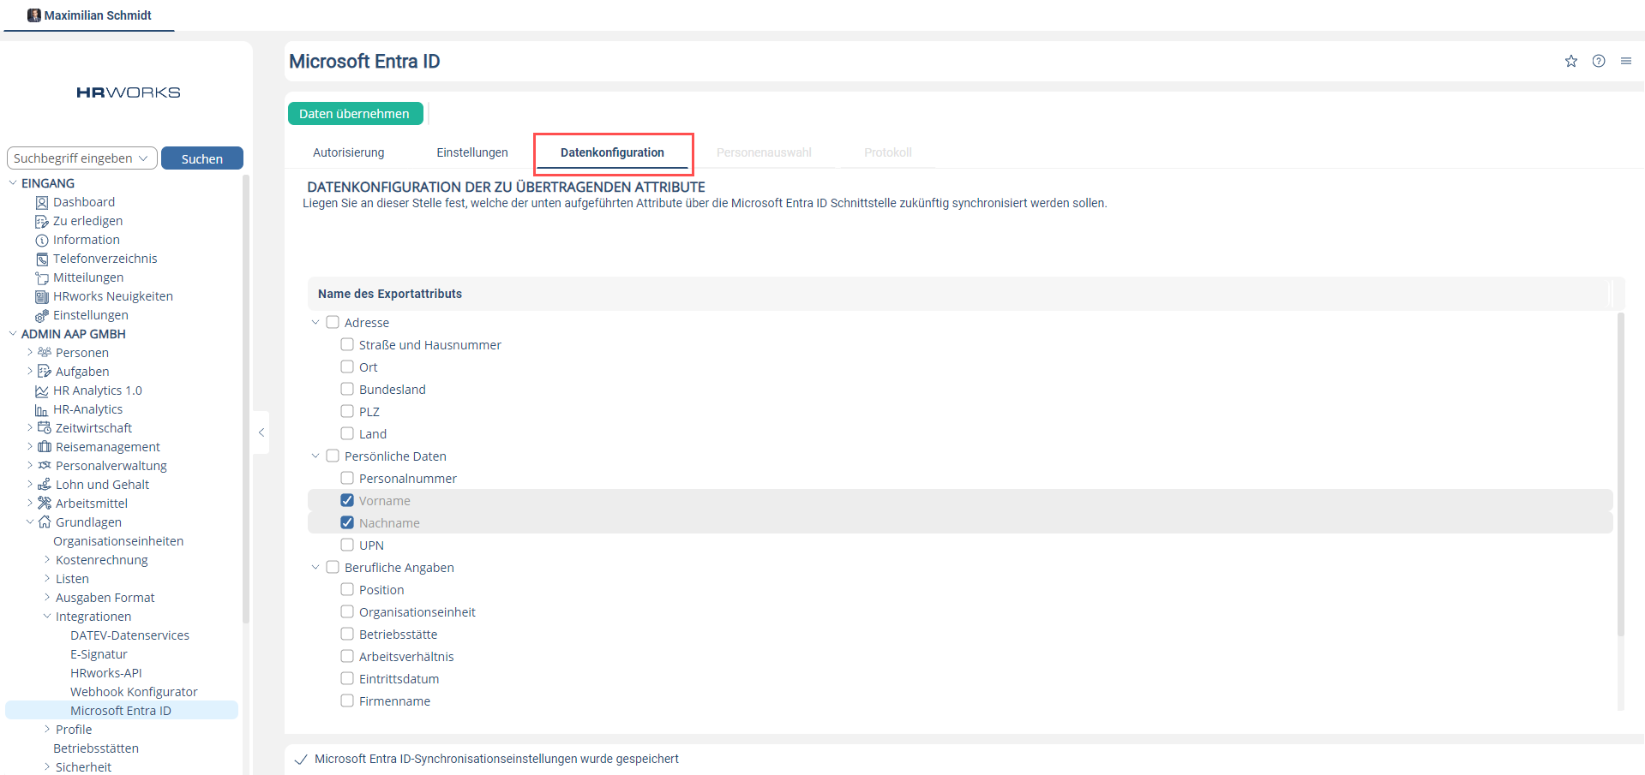Click the Reisemanagement suitcase icon
The width and height of the screenshot is (1645, 775).
pos(45,447)
